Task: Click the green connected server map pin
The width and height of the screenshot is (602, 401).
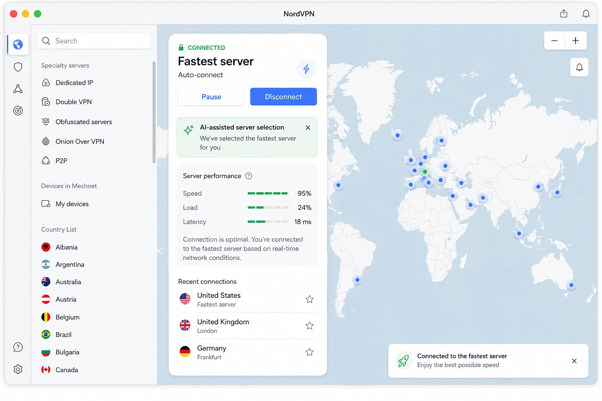Action: 425,172
